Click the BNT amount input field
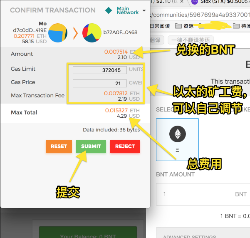 point(203,194)
